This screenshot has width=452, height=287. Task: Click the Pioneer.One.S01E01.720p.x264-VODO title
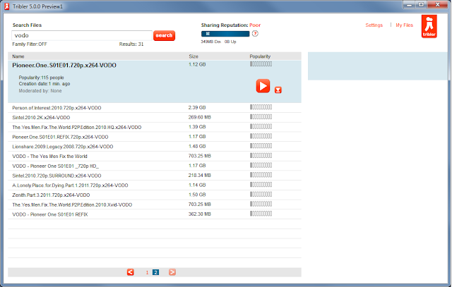[x=64, y=66]
